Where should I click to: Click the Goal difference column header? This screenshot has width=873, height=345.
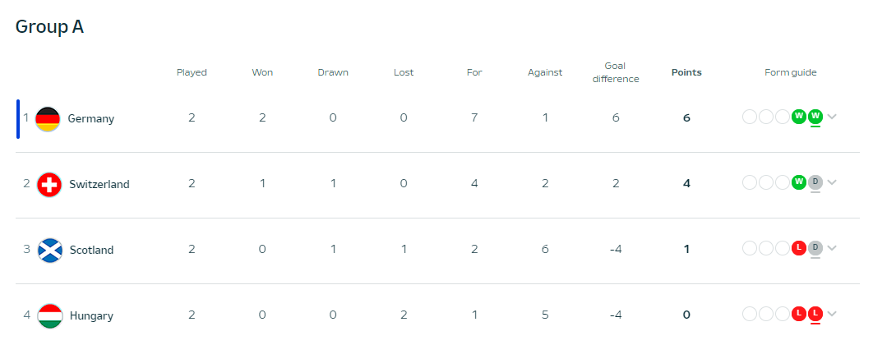(616, 72)
